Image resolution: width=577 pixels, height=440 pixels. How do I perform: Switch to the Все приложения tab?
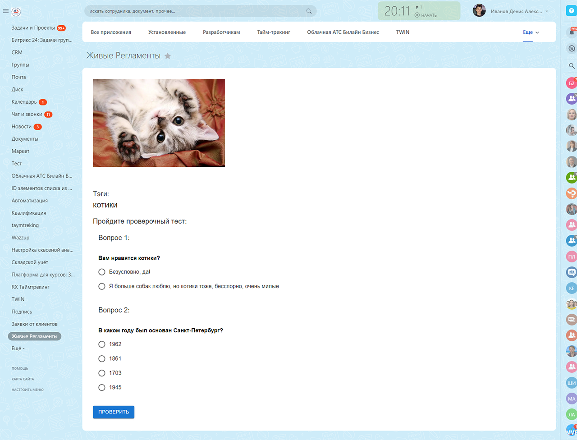[111, 32]
